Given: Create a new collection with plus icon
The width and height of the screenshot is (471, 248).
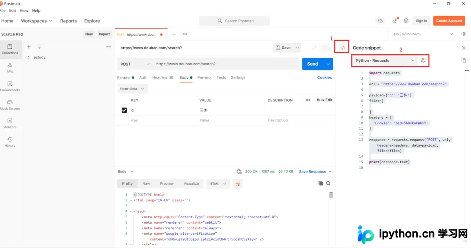Looking at the screenshot, I should pyautogui.click(x=29, y=46).
